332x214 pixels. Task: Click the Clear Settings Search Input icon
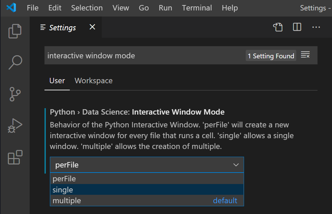click(305, 55)
